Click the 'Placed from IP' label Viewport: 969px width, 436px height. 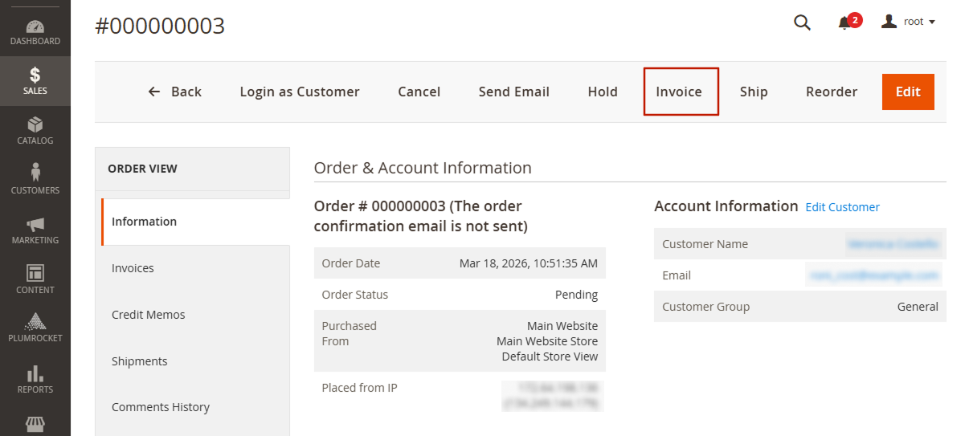coord(359,388)
